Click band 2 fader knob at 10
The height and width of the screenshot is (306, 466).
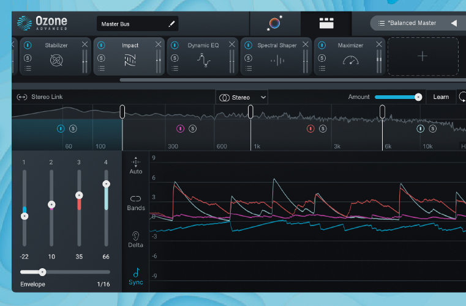[x=51, y=205]
